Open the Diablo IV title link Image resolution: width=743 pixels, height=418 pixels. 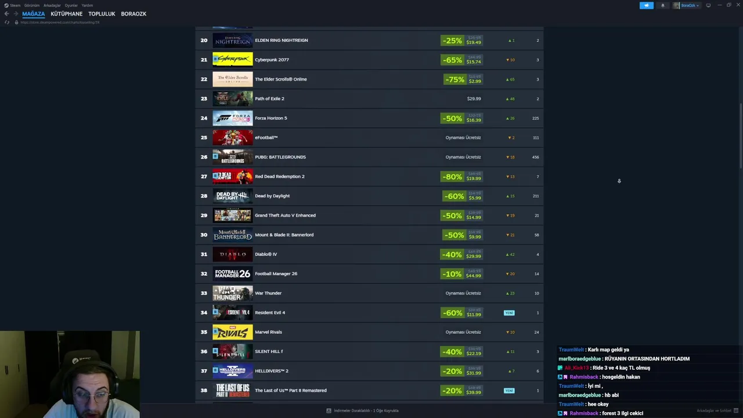coord(266,254)
